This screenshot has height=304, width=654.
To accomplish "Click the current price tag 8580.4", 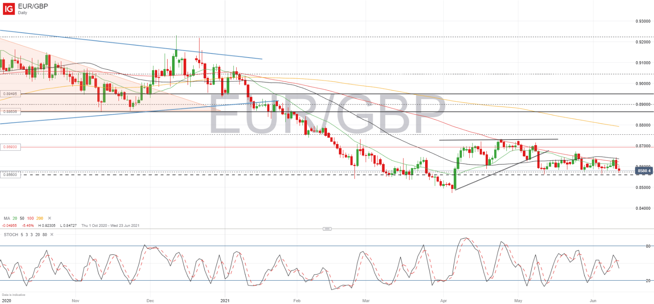I will click(x=644, y=171).
